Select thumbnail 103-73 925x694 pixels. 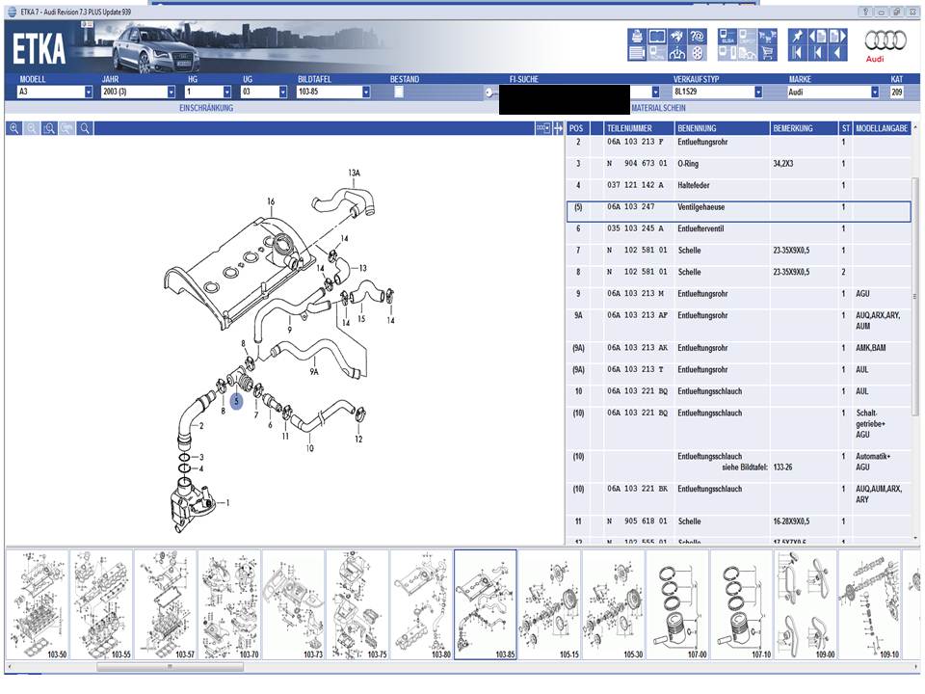click(293, 605)
